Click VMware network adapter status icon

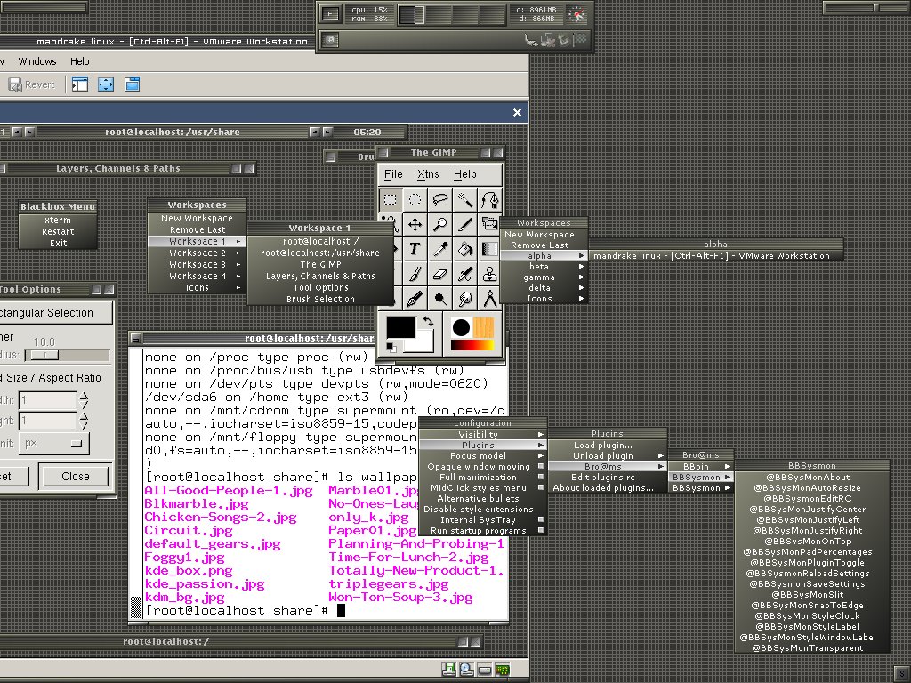(x=503, y=670)
